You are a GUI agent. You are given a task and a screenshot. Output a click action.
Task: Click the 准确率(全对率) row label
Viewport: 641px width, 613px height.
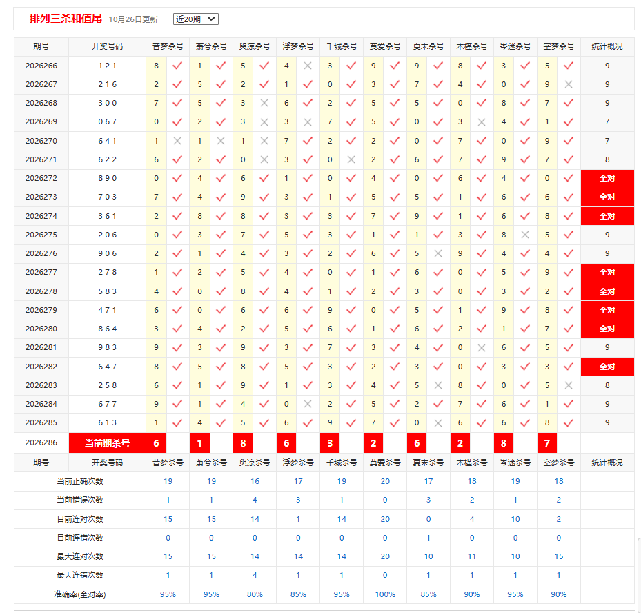80,594
